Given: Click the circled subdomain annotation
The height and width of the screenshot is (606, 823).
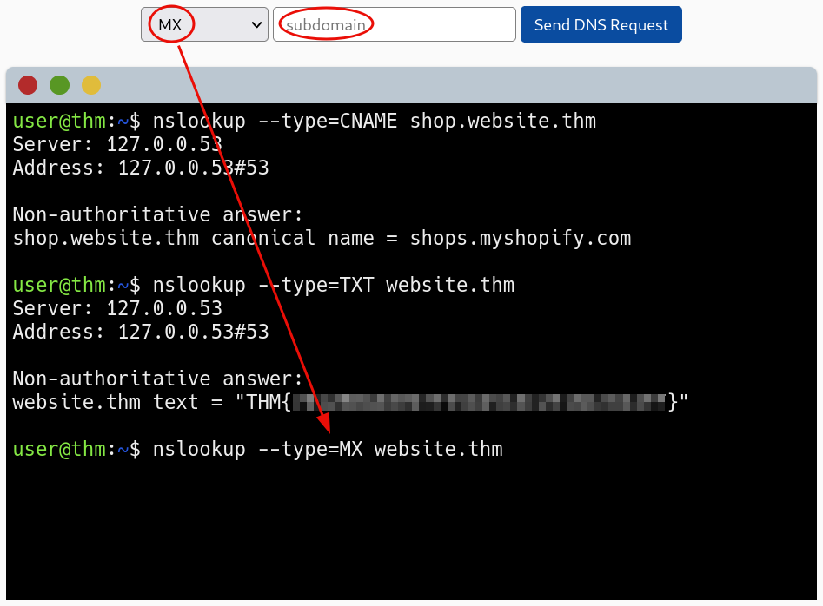Looking at the screenshot, I should click(x=323, y=24).
